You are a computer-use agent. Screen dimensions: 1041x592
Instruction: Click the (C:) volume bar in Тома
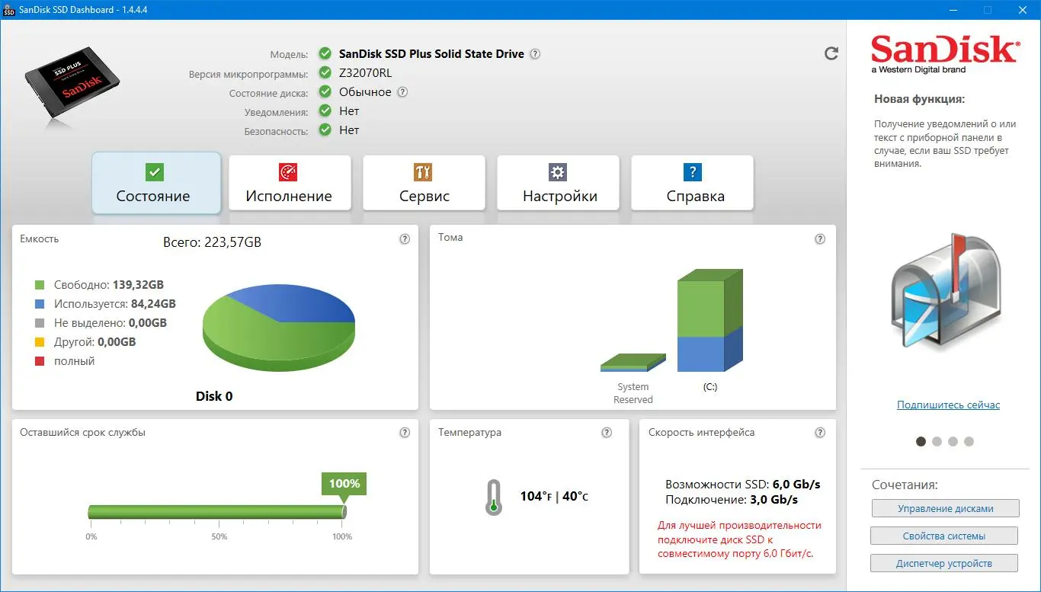pos(709,321)
